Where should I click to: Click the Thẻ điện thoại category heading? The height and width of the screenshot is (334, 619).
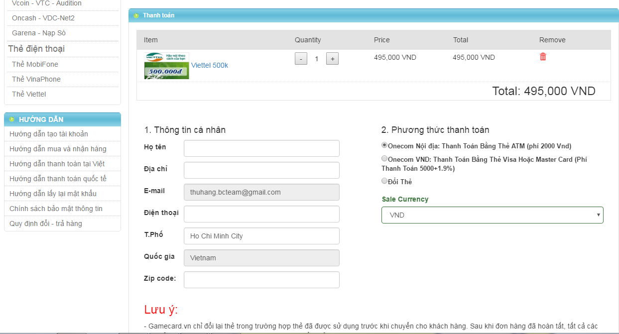tap(36, 49)
